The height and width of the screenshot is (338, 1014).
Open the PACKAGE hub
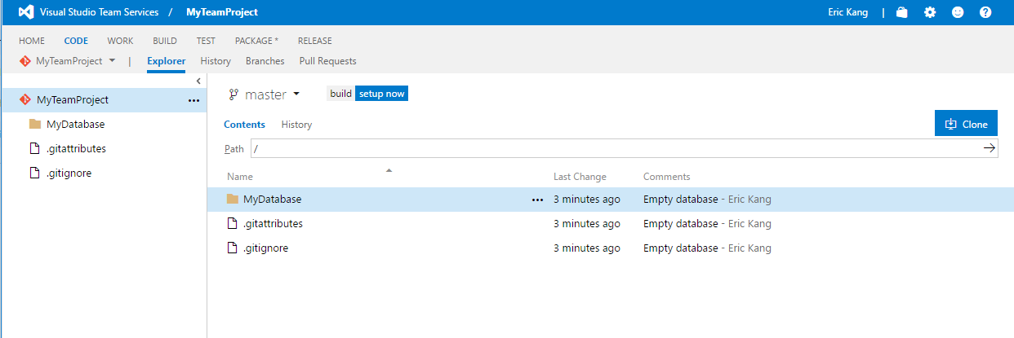[x=256, y=41]
